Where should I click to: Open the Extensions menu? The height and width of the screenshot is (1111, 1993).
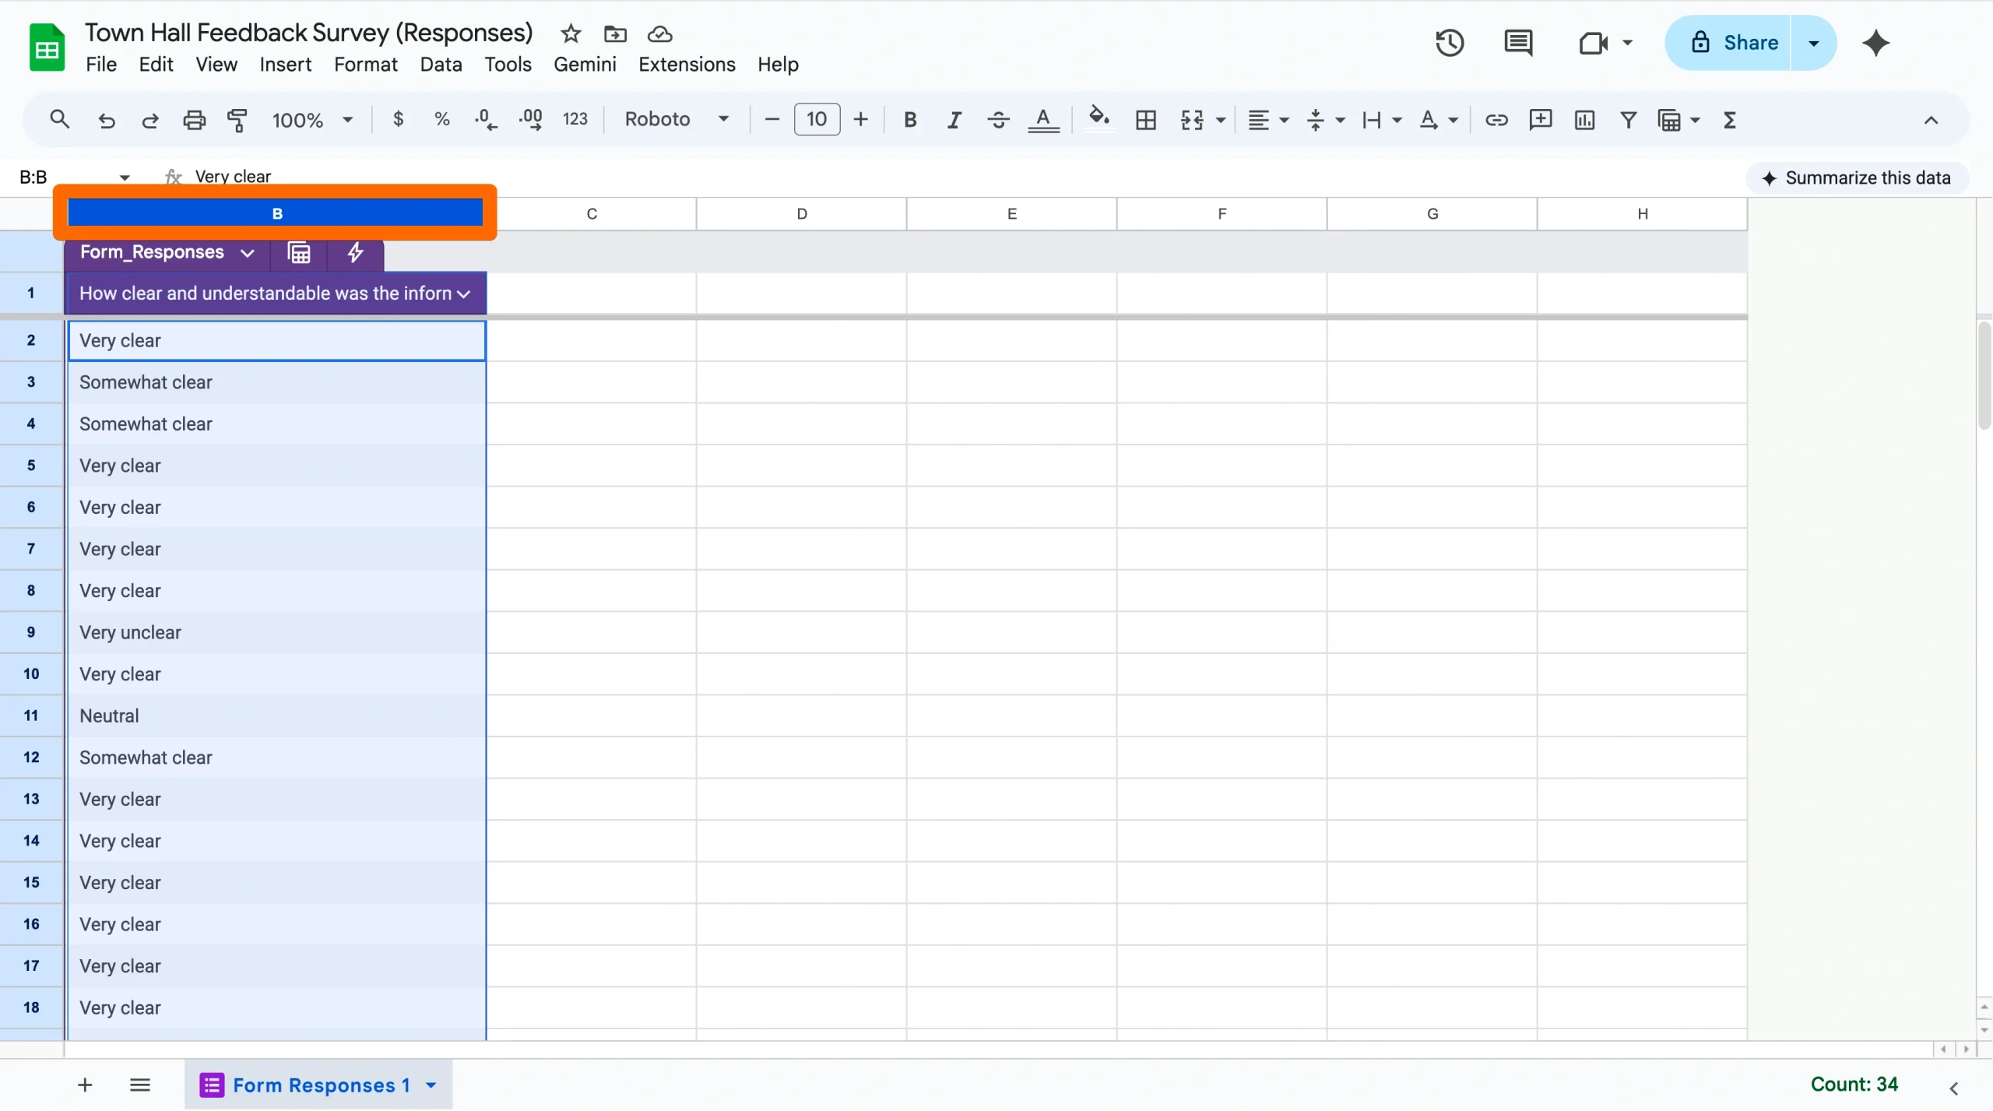pos(686,64)
